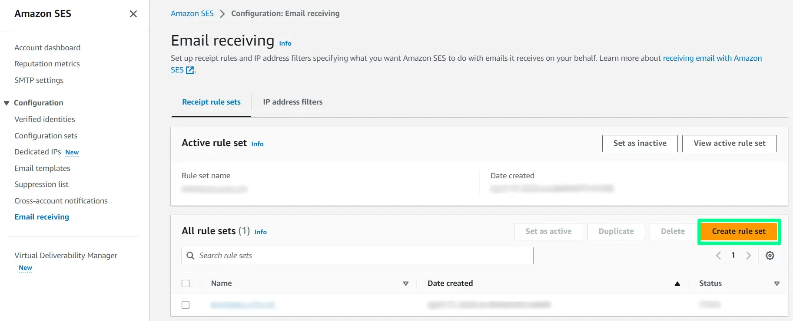793x321 pixels.
Task: Open Reputation metrics page
Action: tap(47, 64)
